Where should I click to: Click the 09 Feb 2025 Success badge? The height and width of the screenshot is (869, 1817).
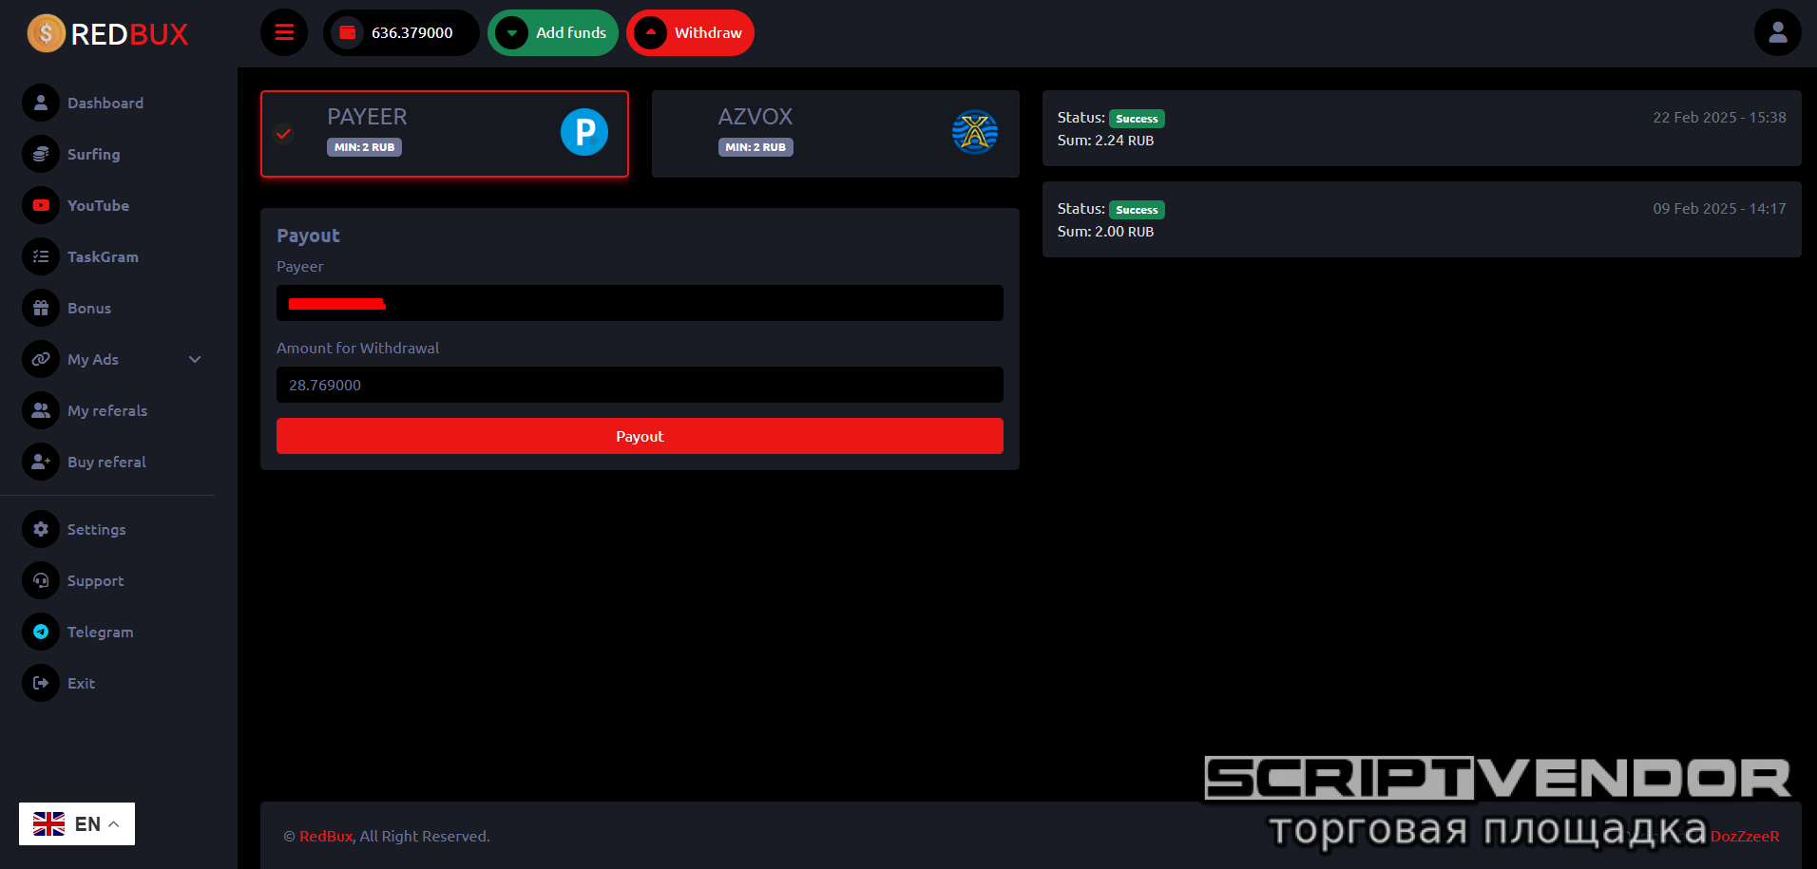pos(1137,210)
